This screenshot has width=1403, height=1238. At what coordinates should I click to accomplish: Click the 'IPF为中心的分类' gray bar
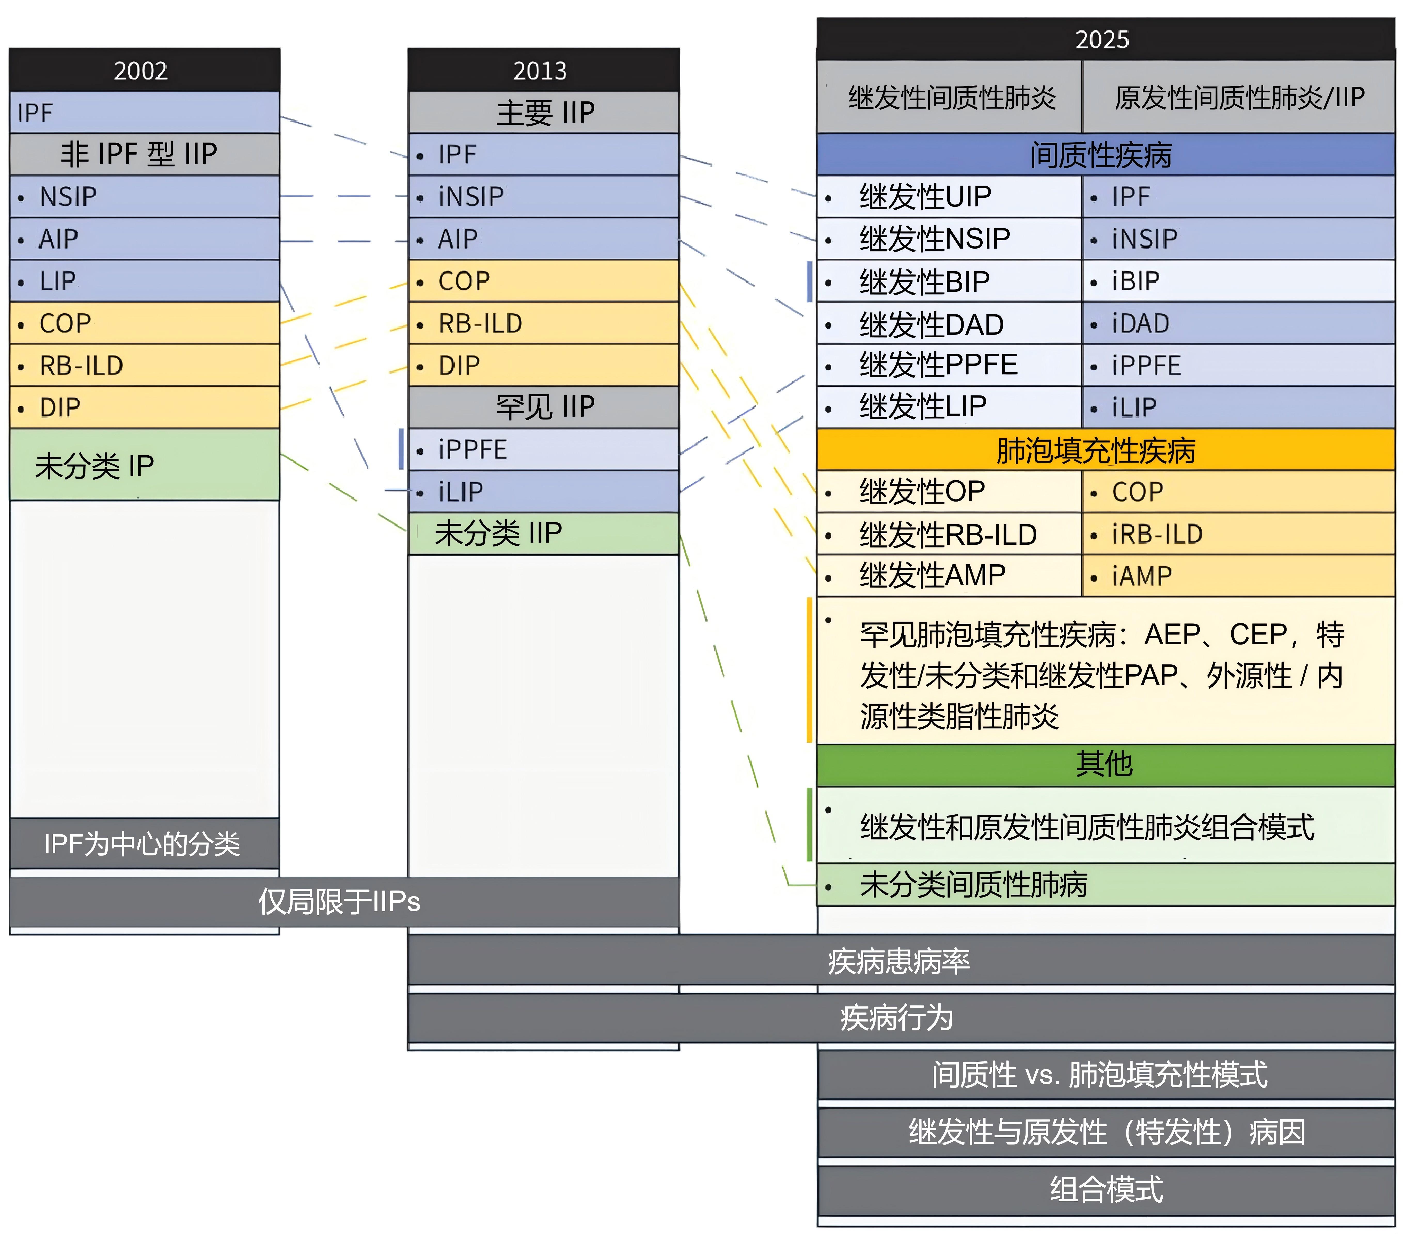coord(145,843)
